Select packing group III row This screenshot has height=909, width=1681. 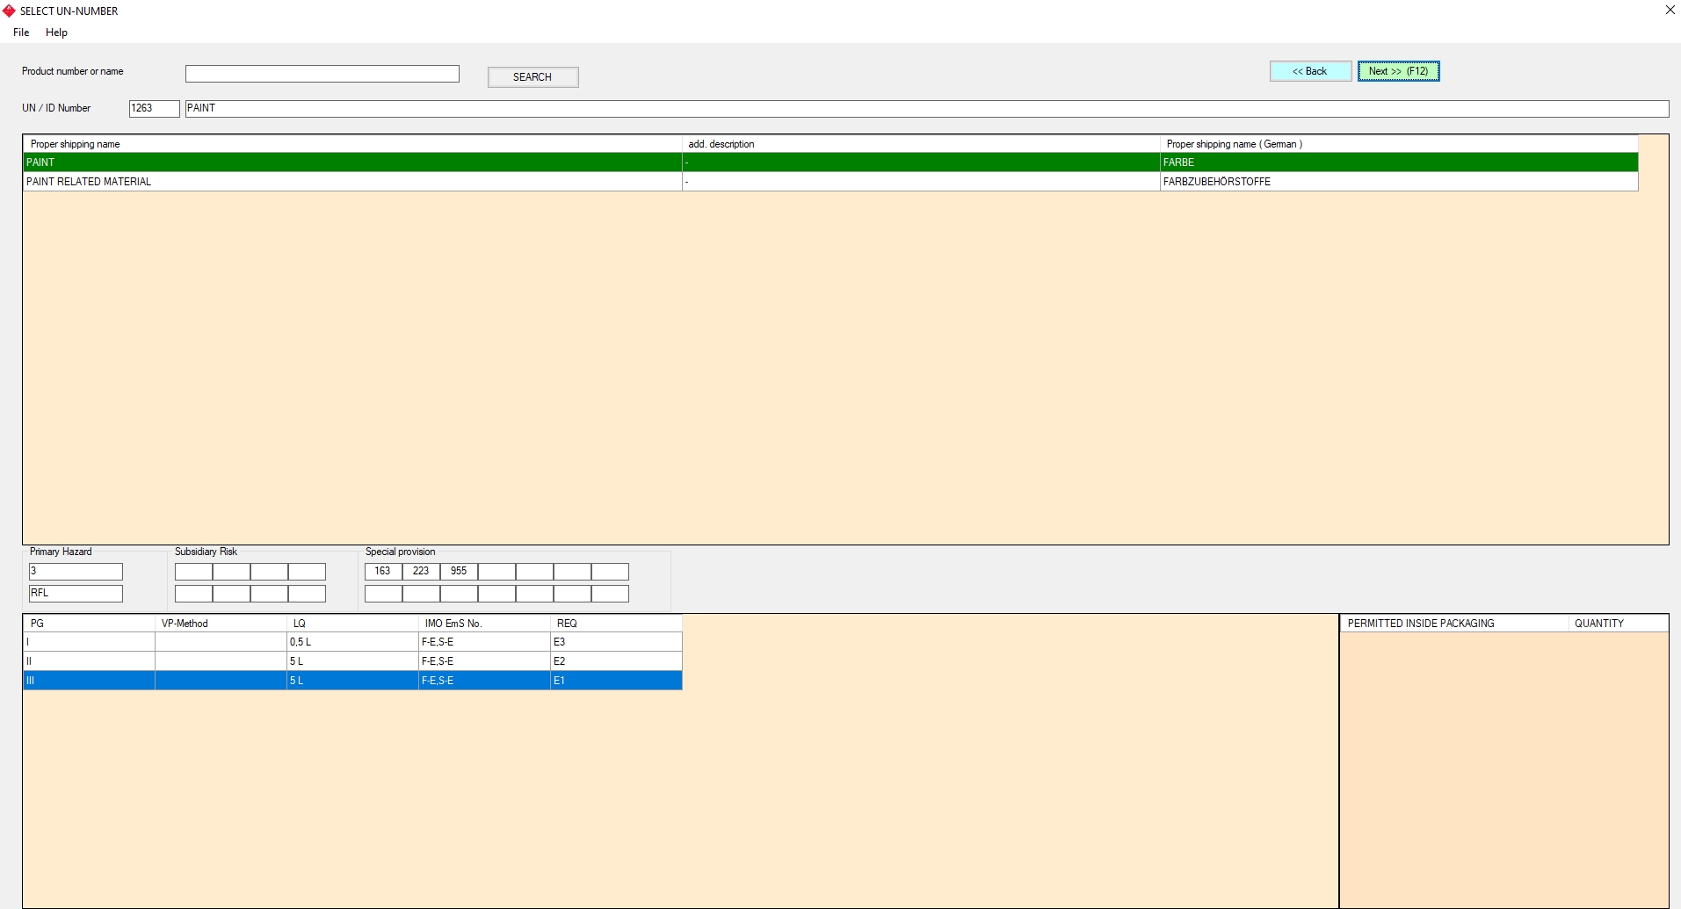[88, 681]
